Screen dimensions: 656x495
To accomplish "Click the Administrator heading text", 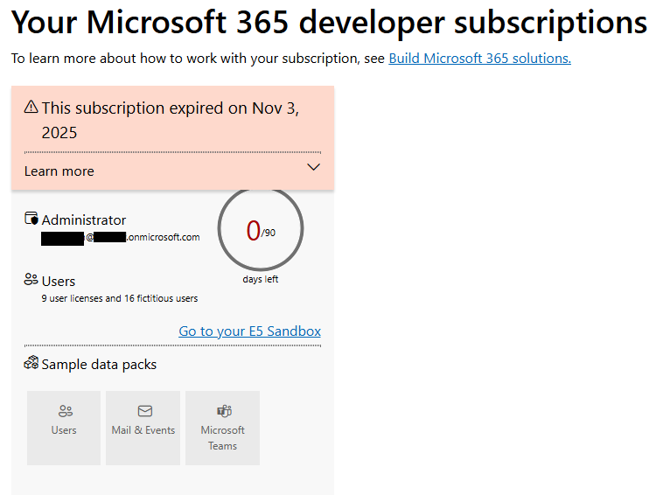I will click(84, 220).
